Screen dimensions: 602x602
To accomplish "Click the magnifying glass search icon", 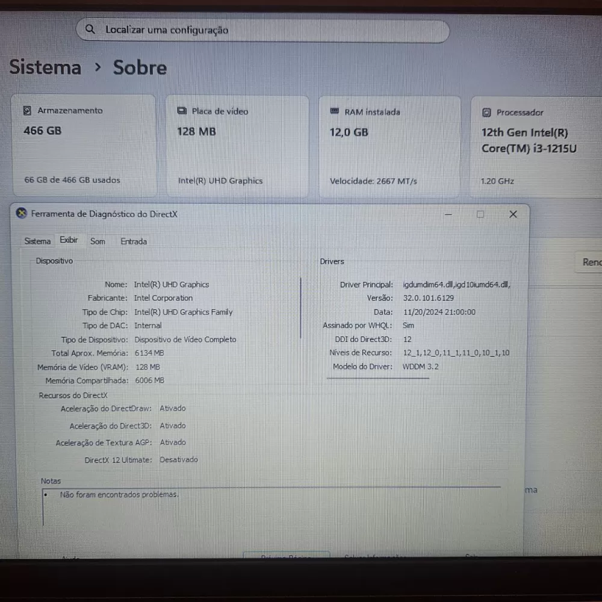I will [x=90, y=29].
